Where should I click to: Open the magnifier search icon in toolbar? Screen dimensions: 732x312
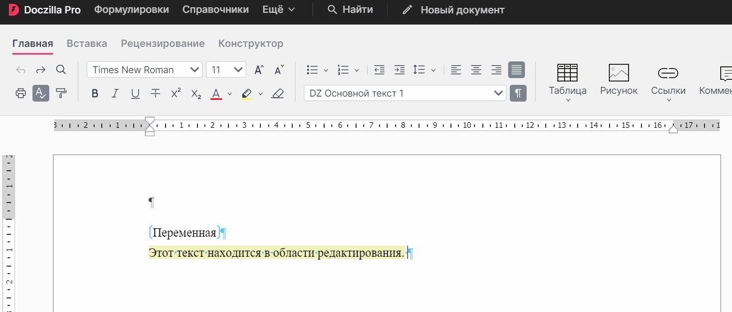[x=61, y=70]
